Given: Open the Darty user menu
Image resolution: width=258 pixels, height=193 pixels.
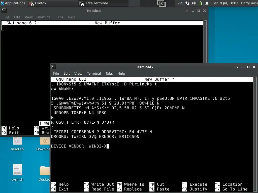Looking at the screenshot, I should (249, 3).
